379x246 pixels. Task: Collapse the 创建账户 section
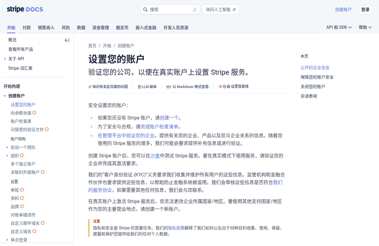pyautogui.click(x=4, y=96)
